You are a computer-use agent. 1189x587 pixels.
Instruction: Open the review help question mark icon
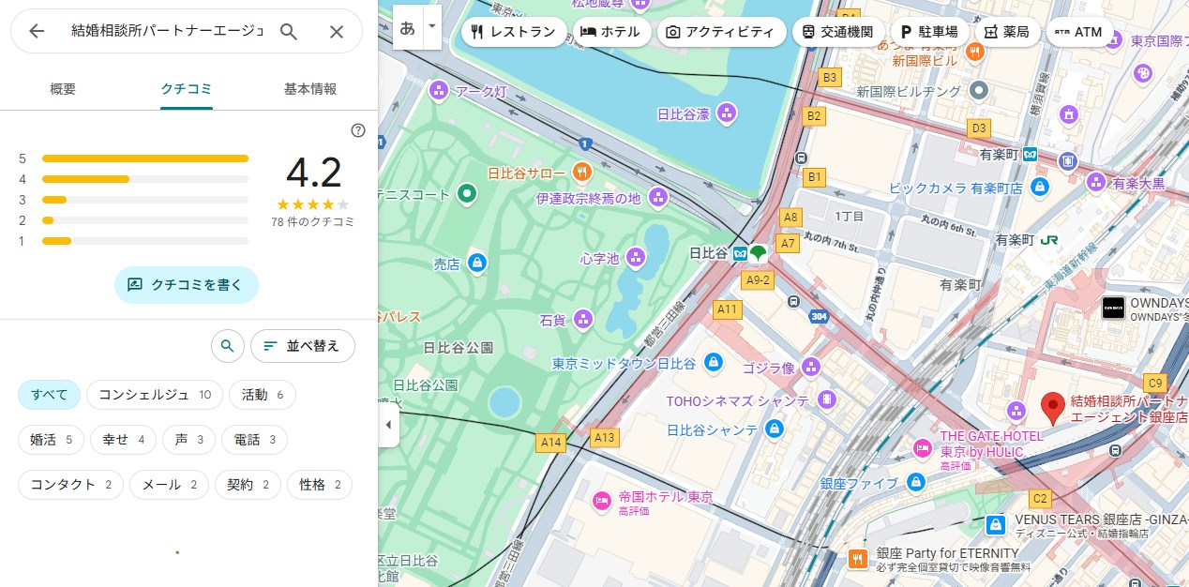coord(357,130)
